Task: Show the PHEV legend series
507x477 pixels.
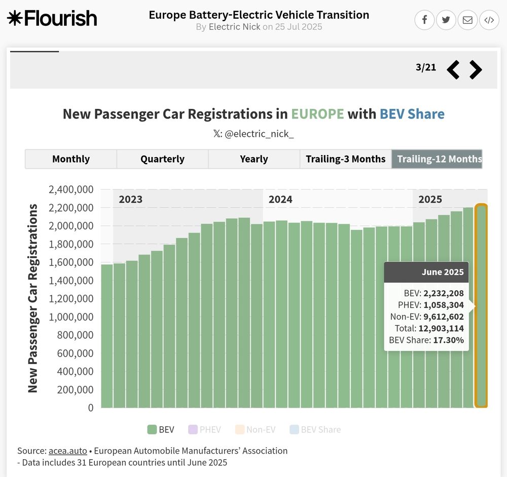Action: (x=205, y=429)
